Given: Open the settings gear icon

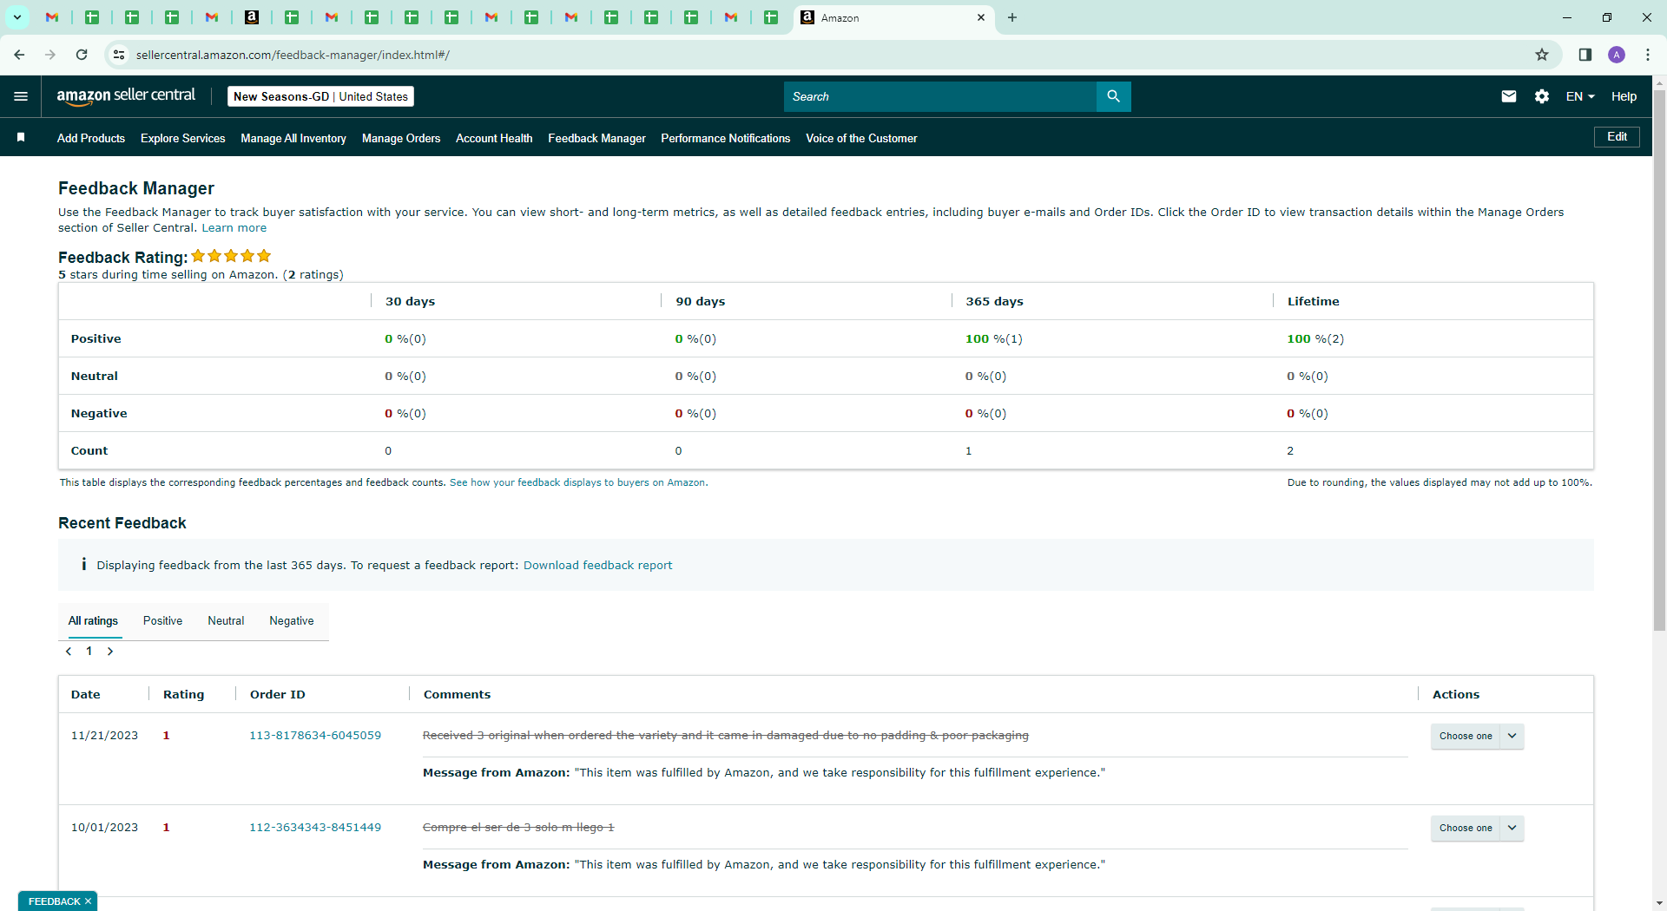Looking at the screenshot, I should click(x=1542, y=96).
